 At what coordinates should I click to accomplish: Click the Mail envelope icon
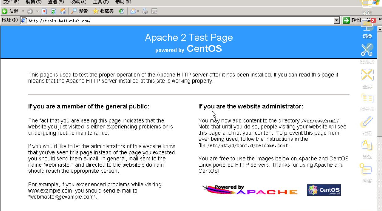tap(133, 11)
